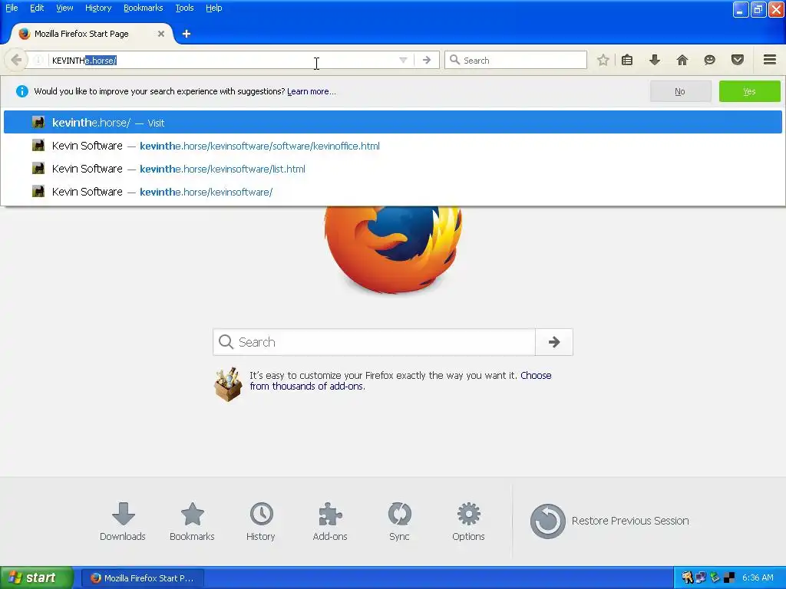
Task: Open the Tools menu
Action: pyautogui.click(x=184, y=8)
